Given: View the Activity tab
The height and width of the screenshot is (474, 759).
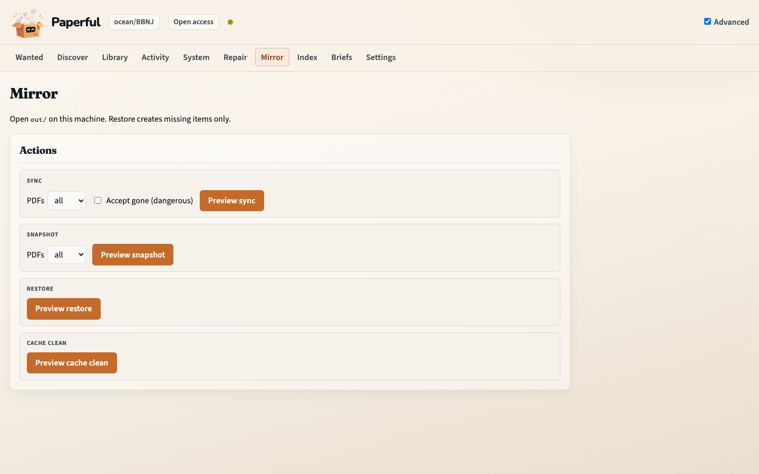Looking at the screenshot, I should [155, 57].
